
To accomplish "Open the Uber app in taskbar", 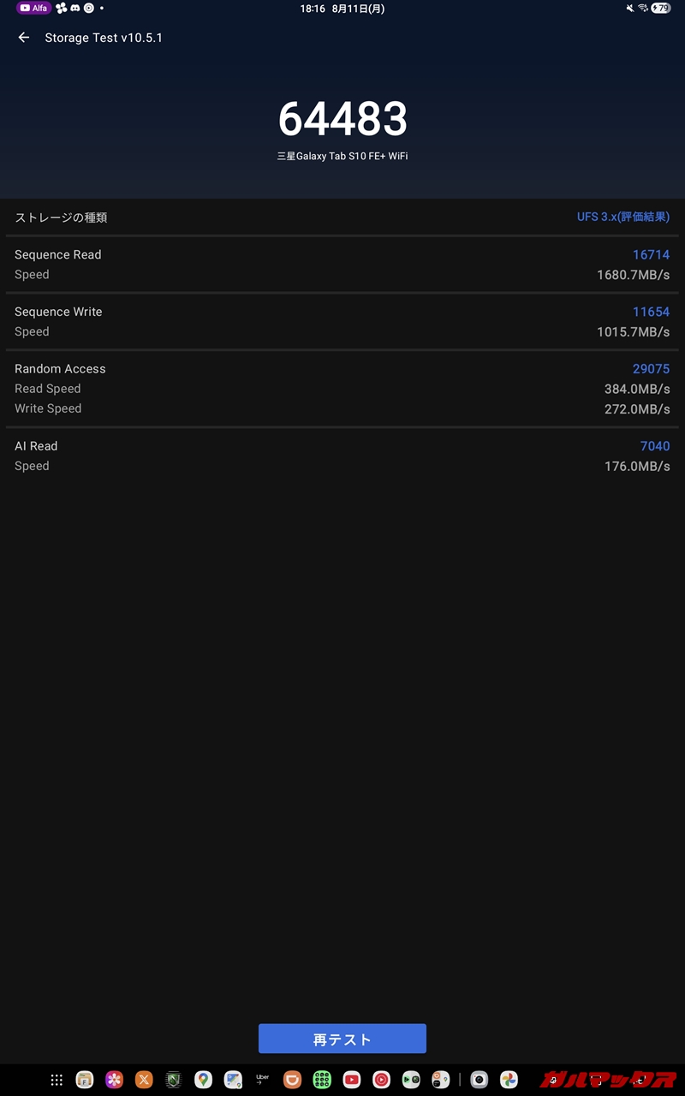I will point(263,1080).
